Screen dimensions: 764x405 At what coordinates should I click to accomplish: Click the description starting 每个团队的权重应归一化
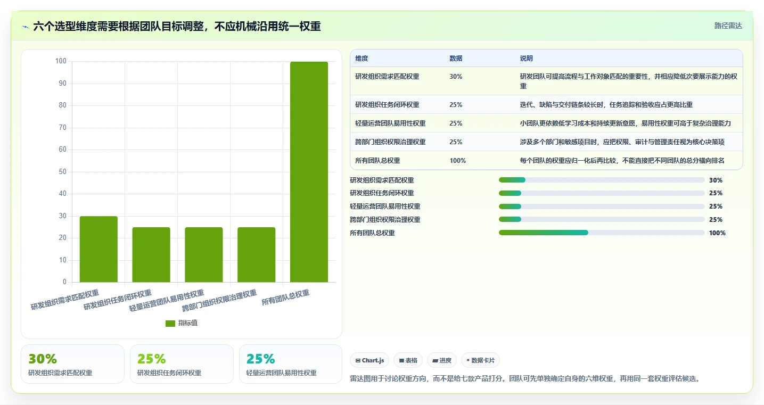622,161
